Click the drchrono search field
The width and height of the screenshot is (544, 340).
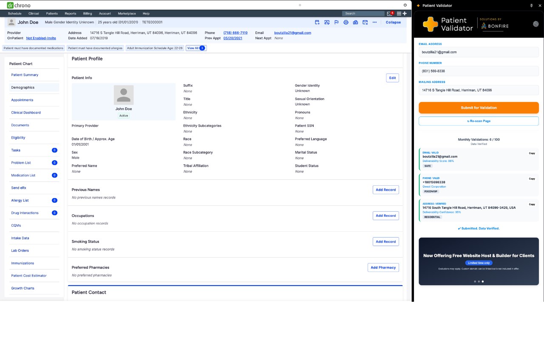[x=363, y=14]
